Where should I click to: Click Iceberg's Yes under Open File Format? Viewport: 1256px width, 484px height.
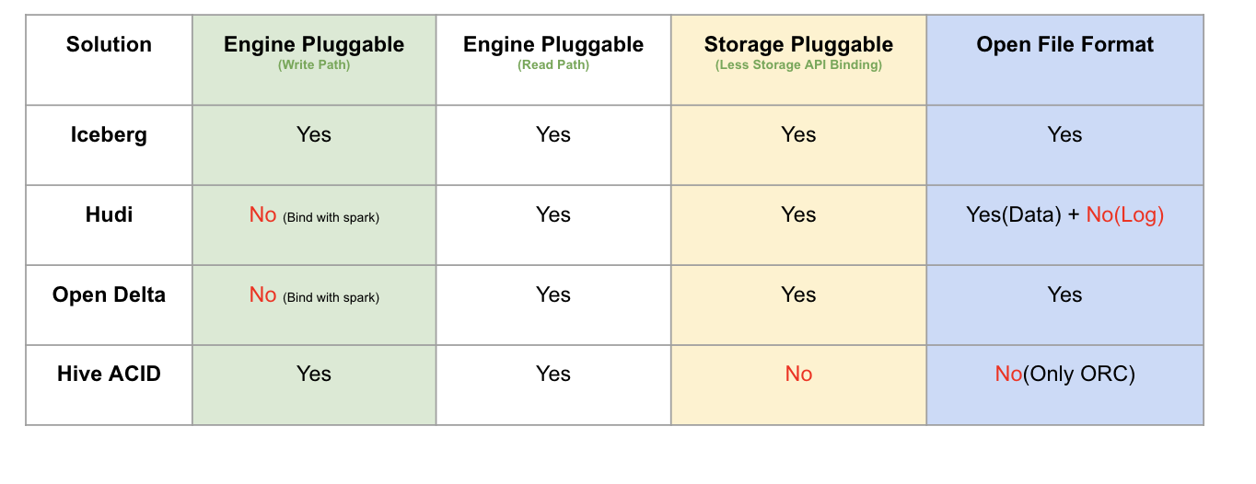pyautogui.click(x=1064, y=134)
